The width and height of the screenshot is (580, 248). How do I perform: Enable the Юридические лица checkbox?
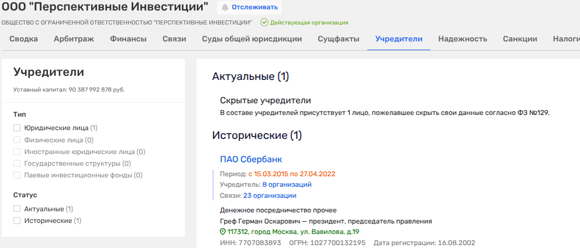click(x=17, y=128)
